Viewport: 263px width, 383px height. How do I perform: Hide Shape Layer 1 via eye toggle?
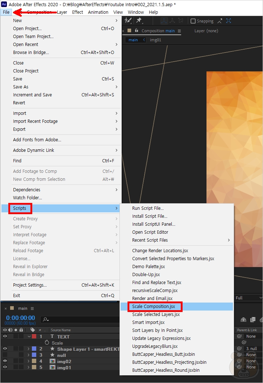coord(5,349)
